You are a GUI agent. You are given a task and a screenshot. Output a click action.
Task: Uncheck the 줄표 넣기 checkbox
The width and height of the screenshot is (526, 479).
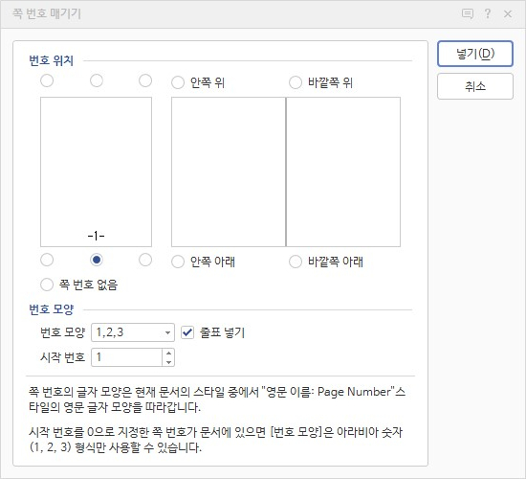[x=187, y=332]
